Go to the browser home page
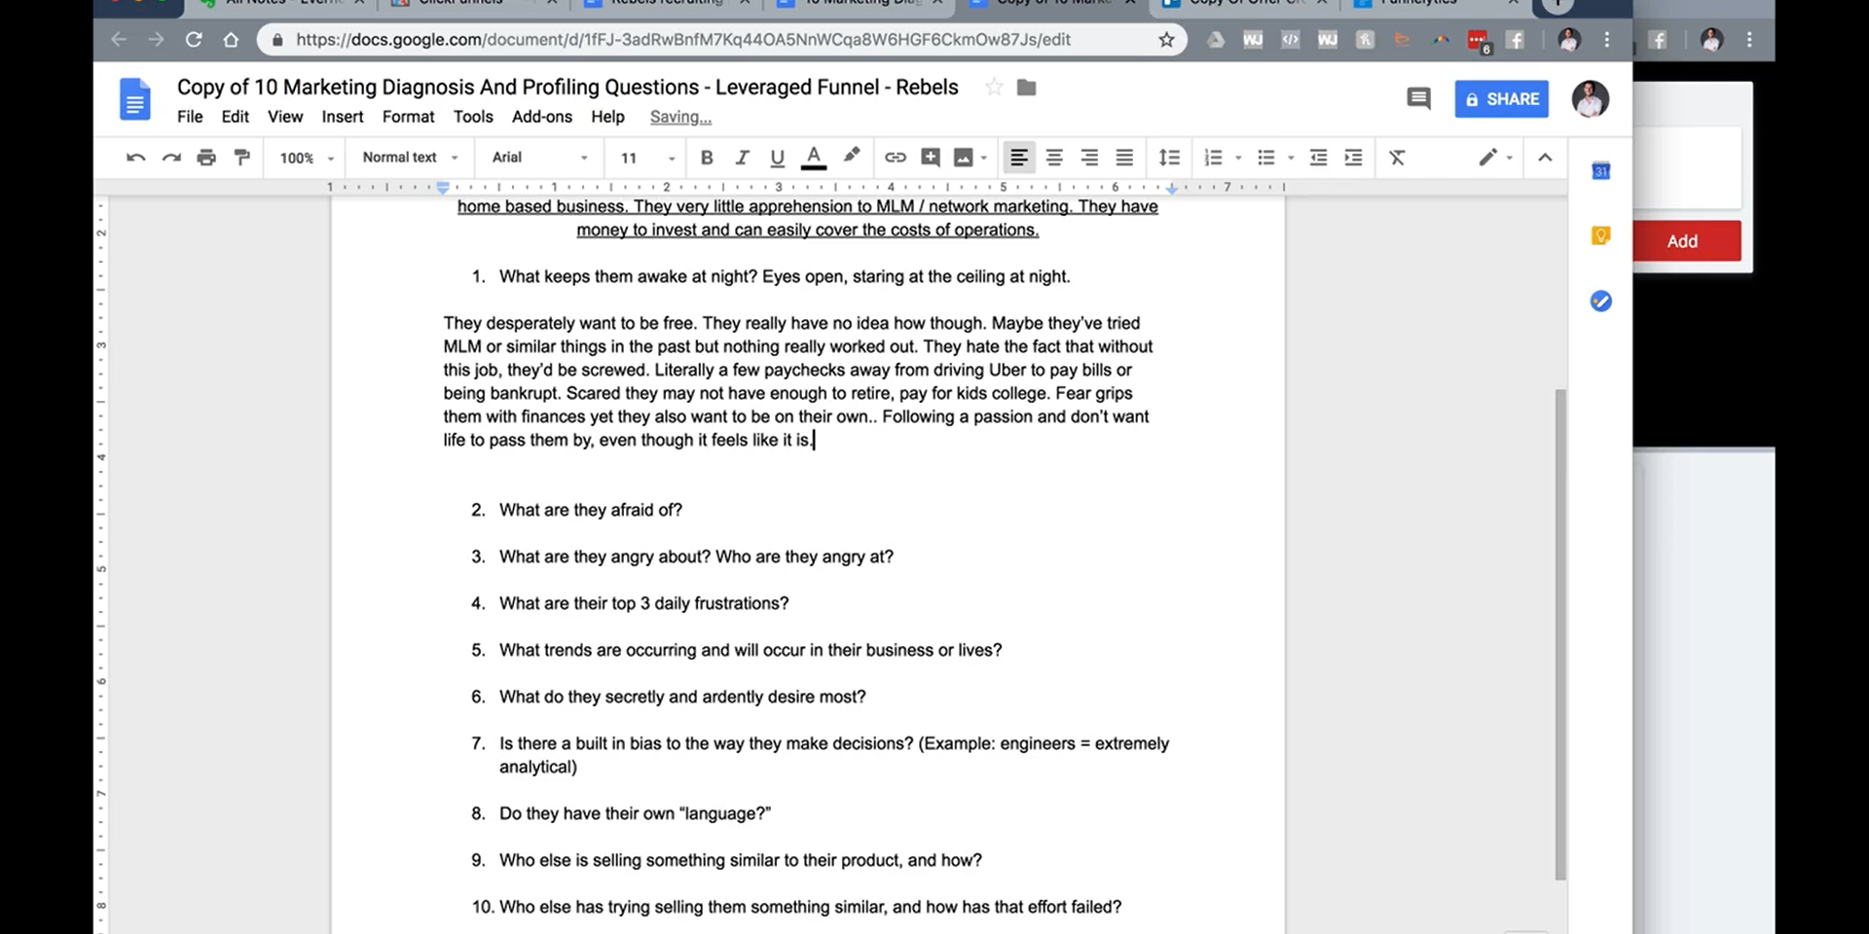Viewport: 1869px width, 934px height. (231, 40)
